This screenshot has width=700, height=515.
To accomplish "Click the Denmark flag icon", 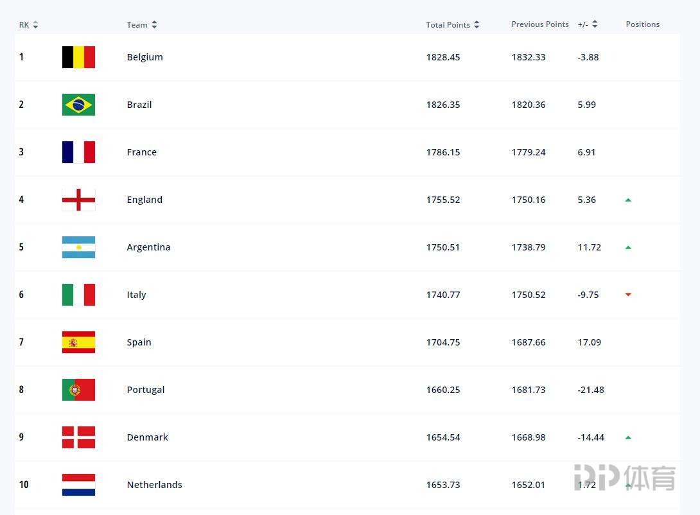I will point(78,437).
